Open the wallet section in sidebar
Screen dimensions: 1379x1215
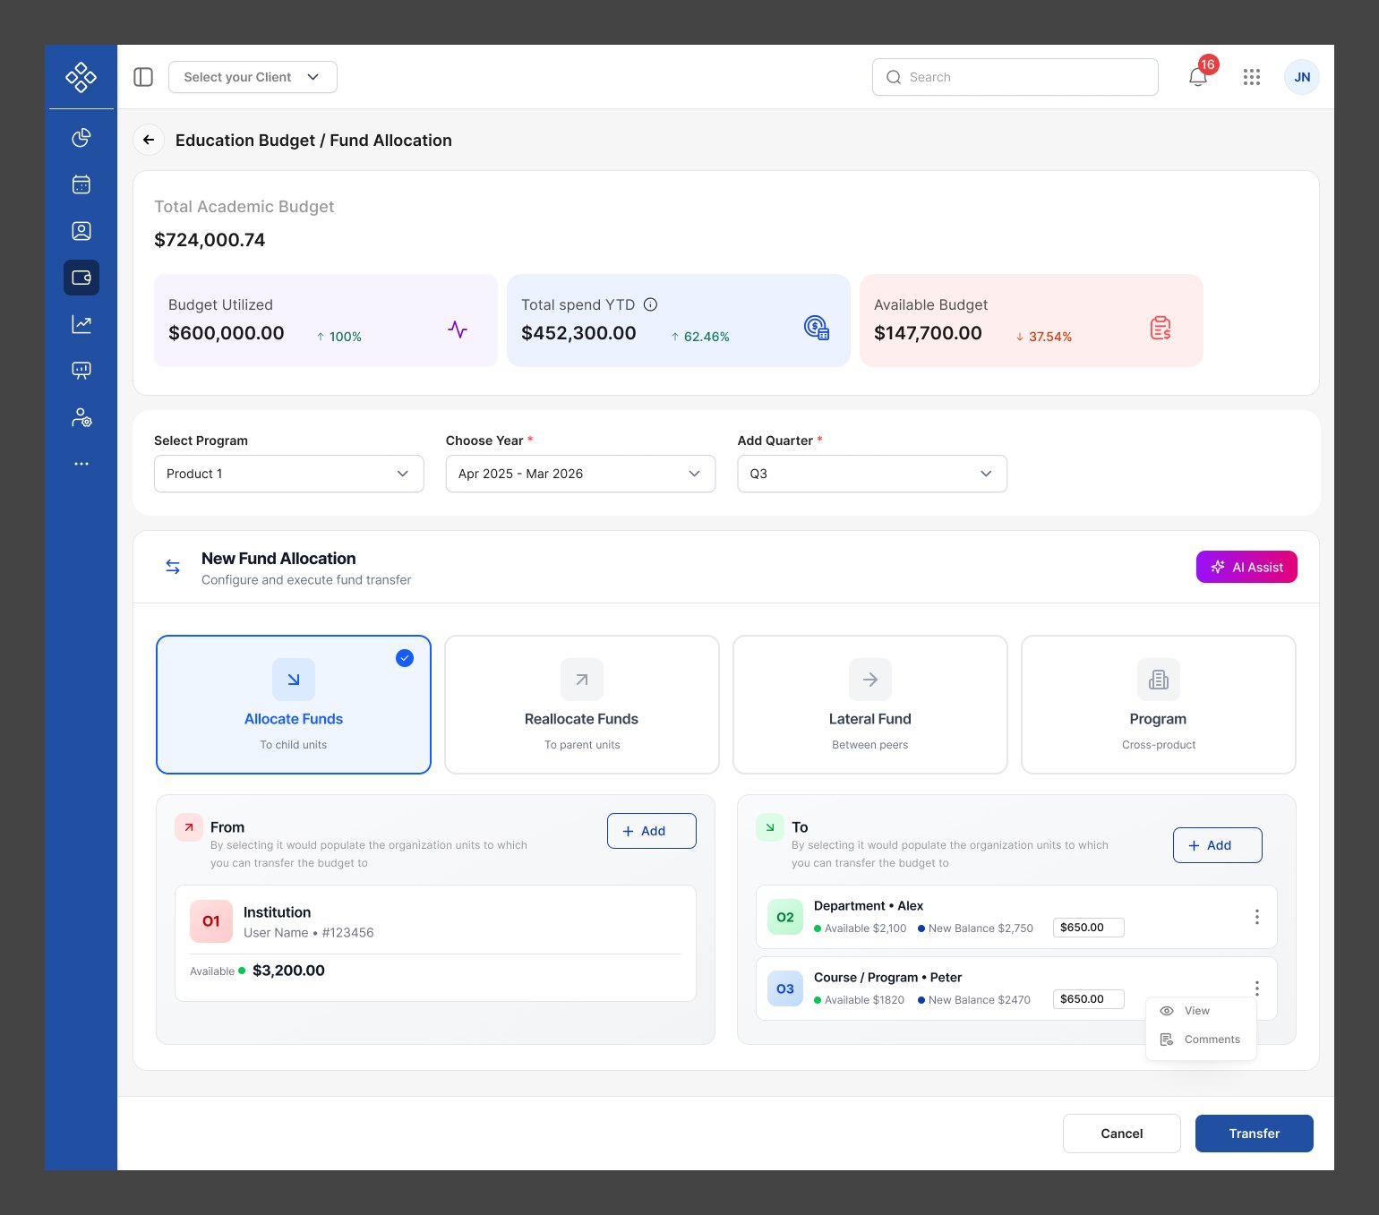81,278
